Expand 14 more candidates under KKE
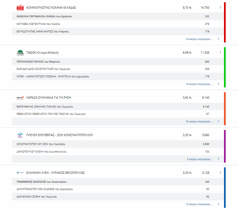Image resolution: width=238 pixels, height=209 pixels. point(199,39)
